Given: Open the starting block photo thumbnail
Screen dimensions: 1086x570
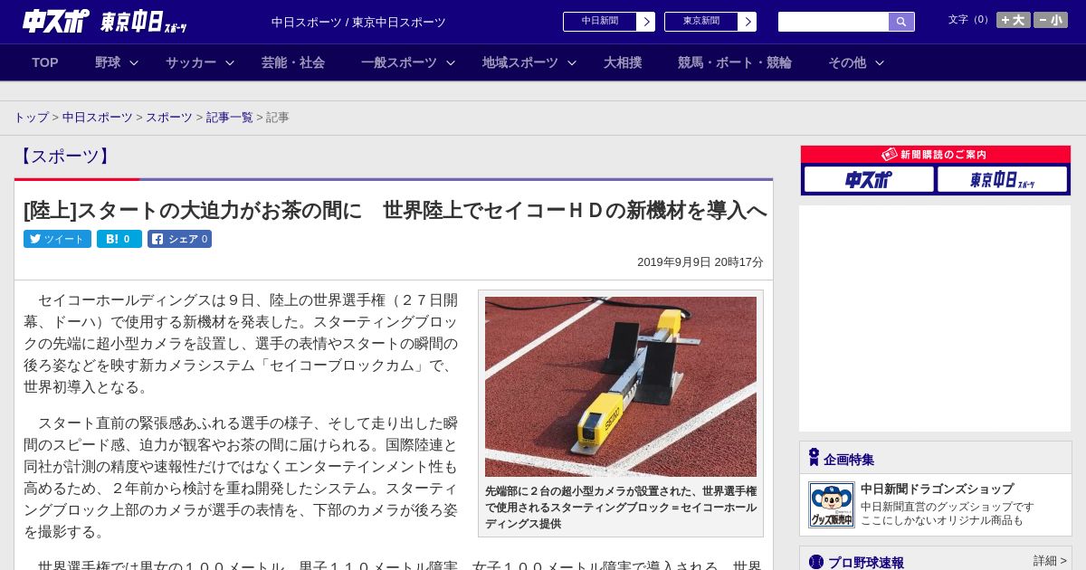Looking at the screenshot, I should point(621,386).
